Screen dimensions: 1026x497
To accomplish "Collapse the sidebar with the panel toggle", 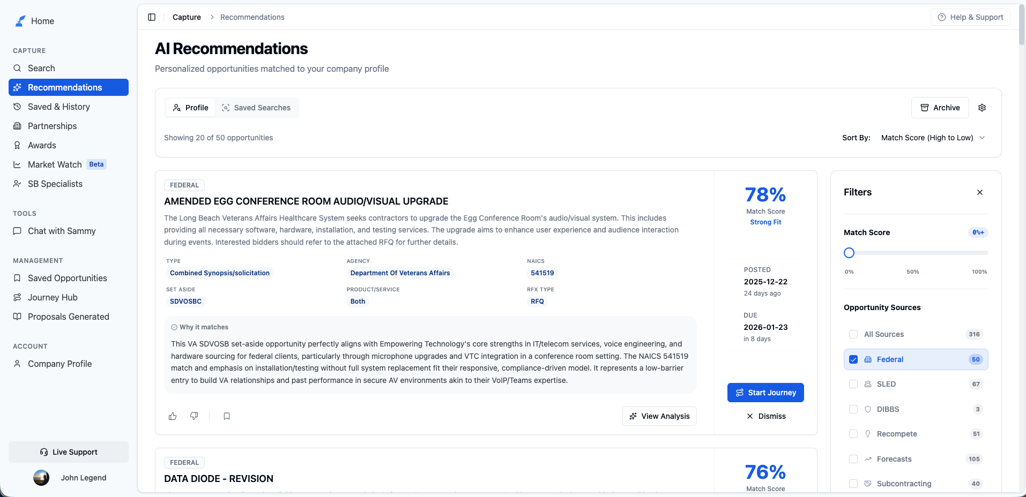I will point(152,17).
